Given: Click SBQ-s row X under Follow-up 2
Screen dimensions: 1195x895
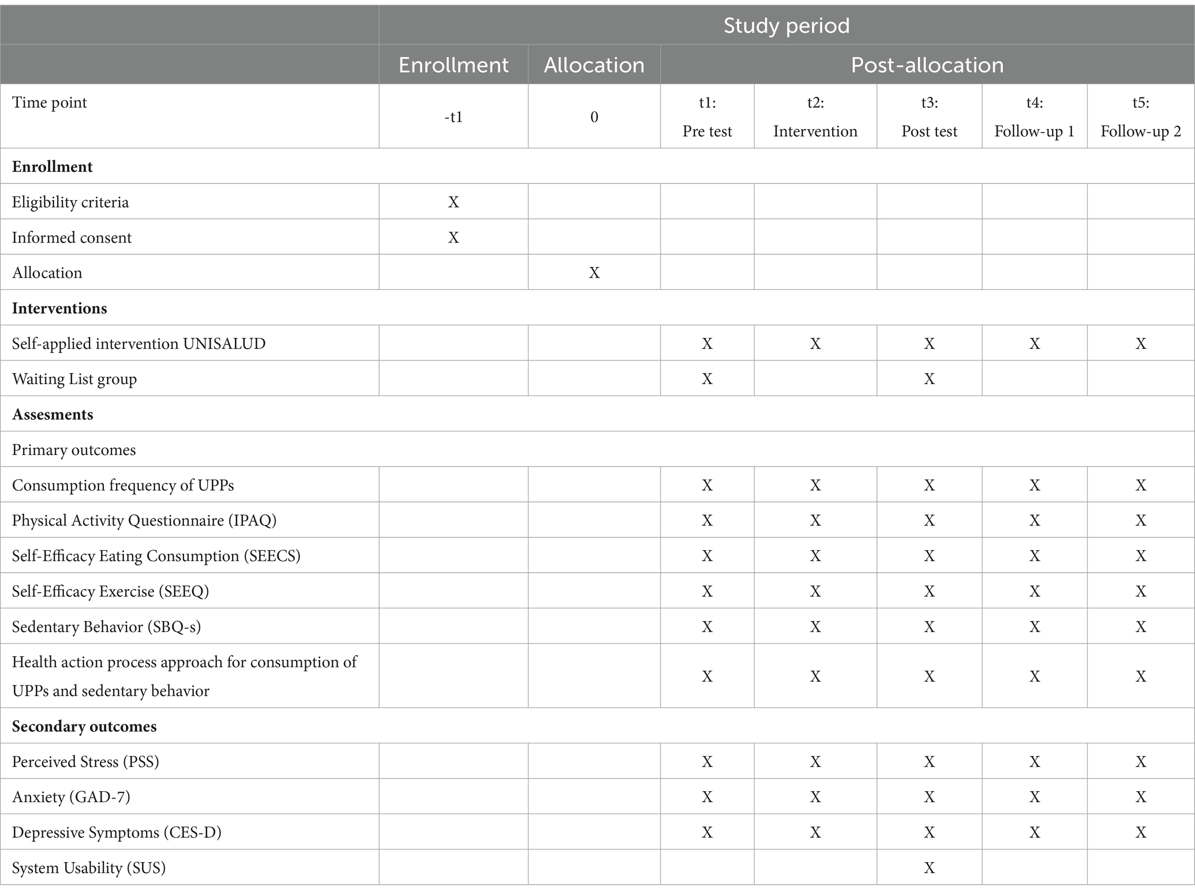Looking at the screenshot, I should (1141, 627).
